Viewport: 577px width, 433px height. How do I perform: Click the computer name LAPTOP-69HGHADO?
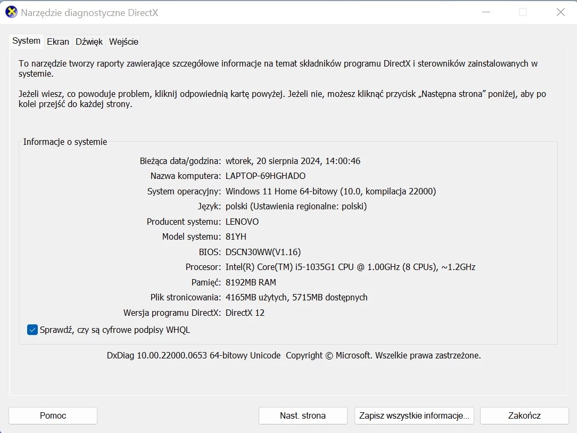pos(265,176)
